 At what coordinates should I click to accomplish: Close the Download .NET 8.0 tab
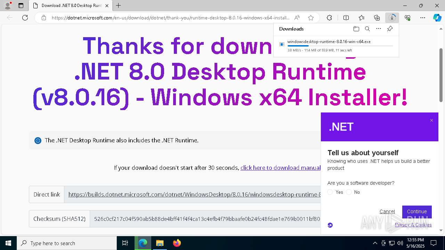[107, 6]
